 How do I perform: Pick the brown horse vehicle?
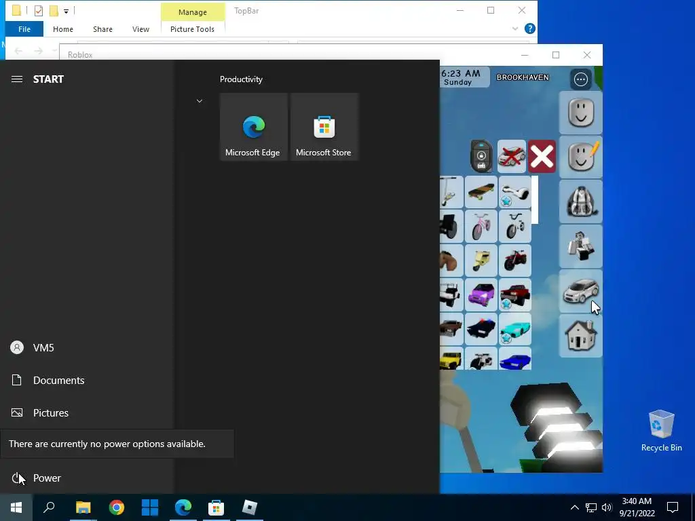click(x=451, y=260)
